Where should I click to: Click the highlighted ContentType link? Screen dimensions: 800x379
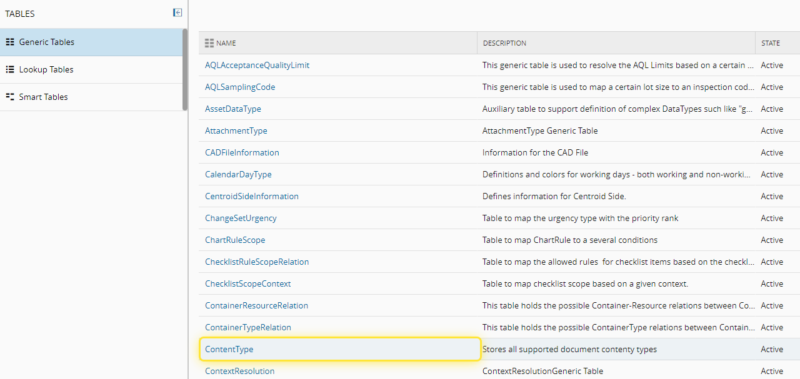tap(229, 349)
